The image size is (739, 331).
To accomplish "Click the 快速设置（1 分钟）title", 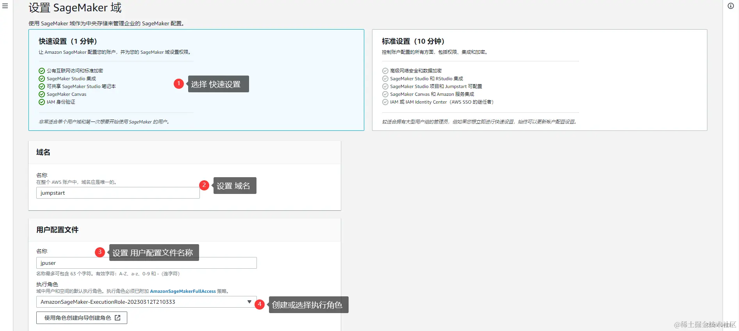I will point(68,41).
